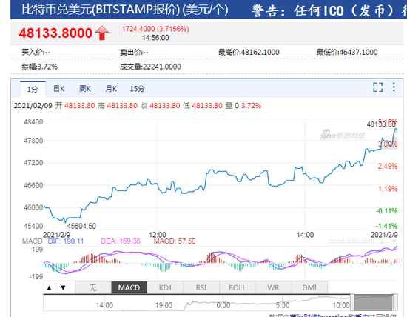Click the grey time-range slider window
Image resolution: width=407 pixels, height=317 pixels.
coord(374,302)
